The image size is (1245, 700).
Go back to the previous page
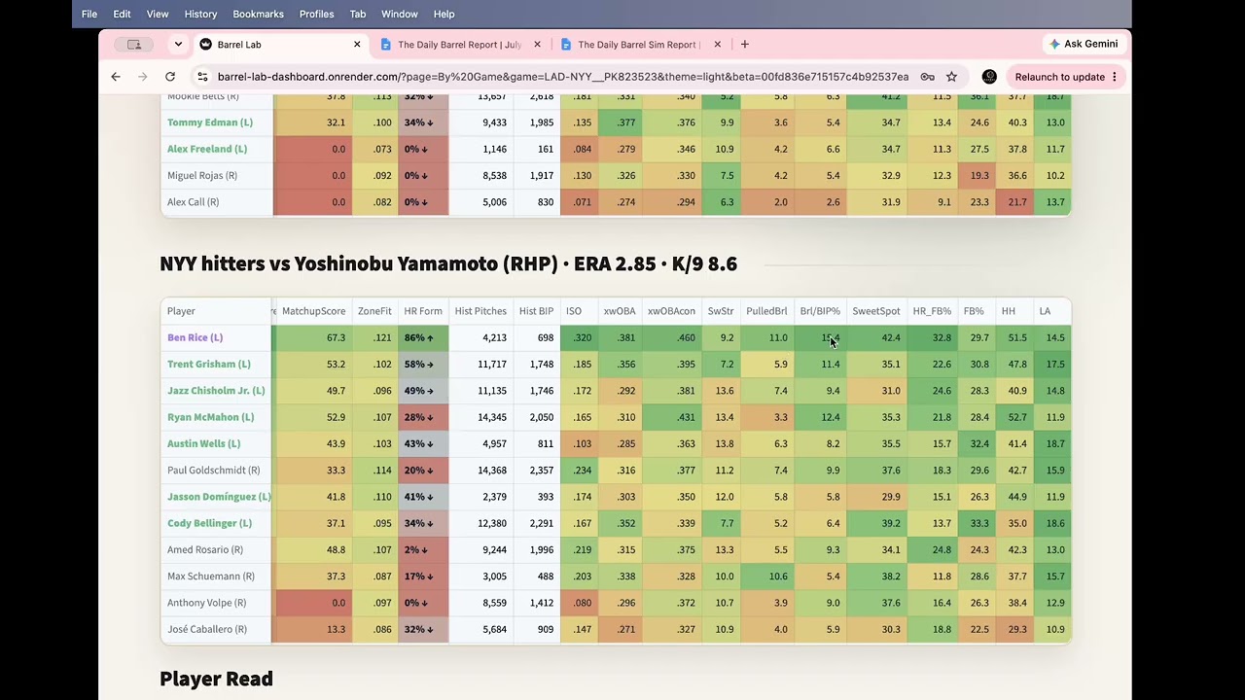(116, 77)
